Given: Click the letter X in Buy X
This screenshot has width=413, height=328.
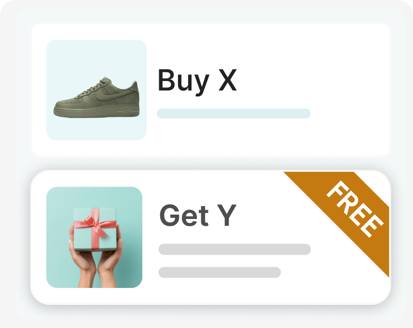Looking at the screenshot, I should [228, 80].
